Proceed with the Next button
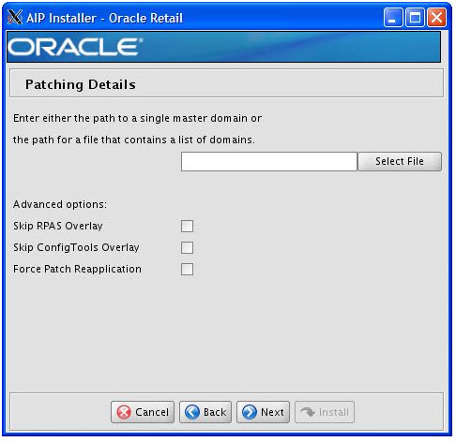Image resolution: width=456 pixels, height=442 pixels. (263, 412)
